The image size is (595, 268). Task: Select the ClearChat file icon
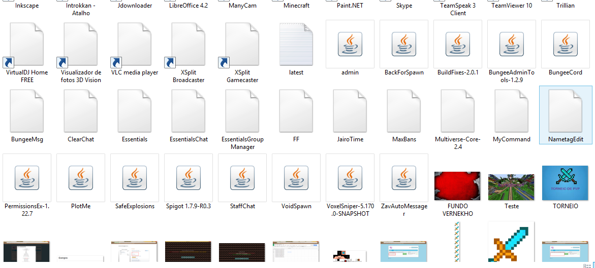coord(81,111)
